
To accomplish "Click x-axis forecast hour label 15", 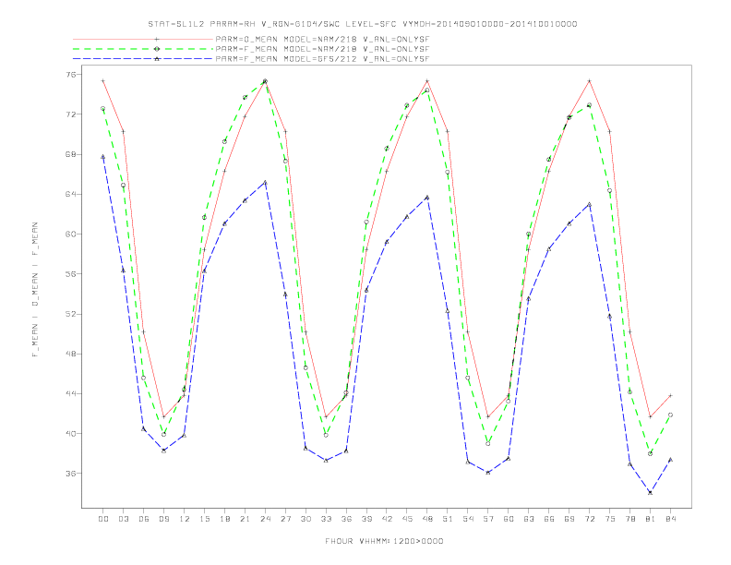I will pos(204,519).
